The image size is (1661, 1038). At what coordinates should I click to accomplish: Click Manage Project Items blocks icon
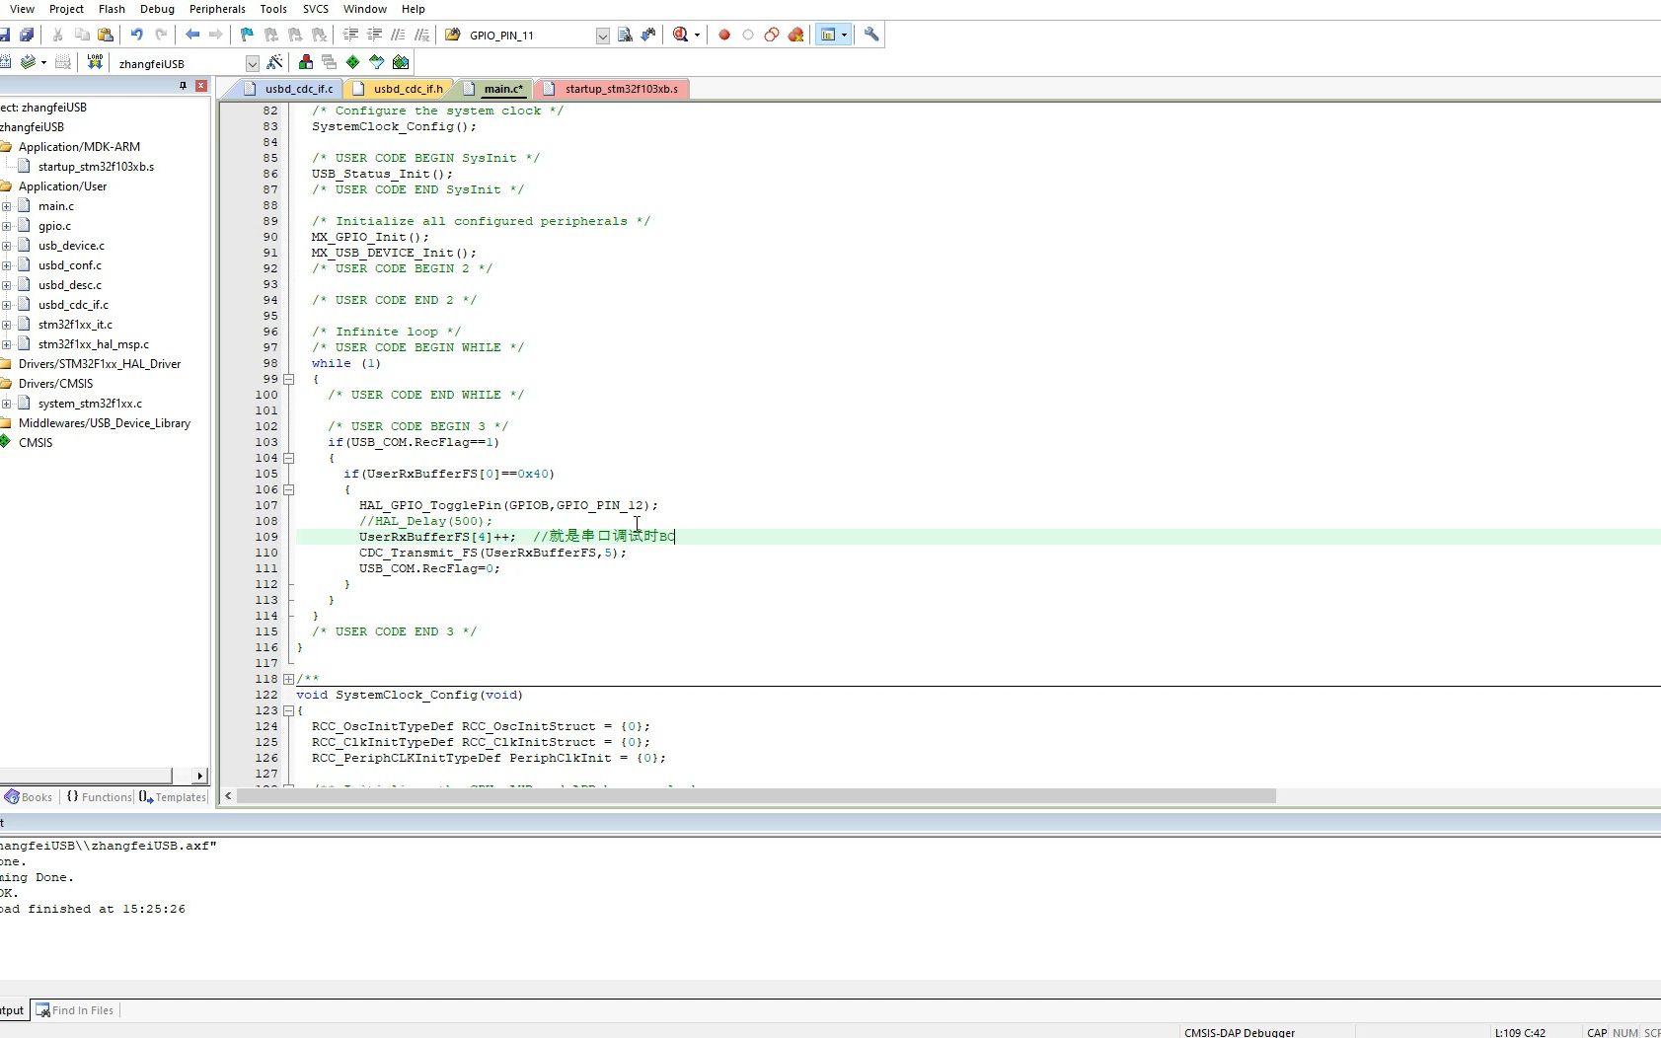(x=306, y=62)
